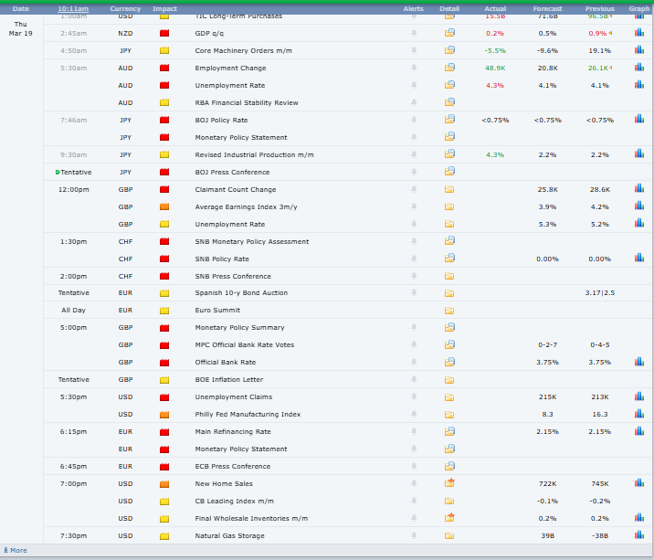
Task: Toggle alert bell for BOJ Policy Rate
Action: click(414, 120)
